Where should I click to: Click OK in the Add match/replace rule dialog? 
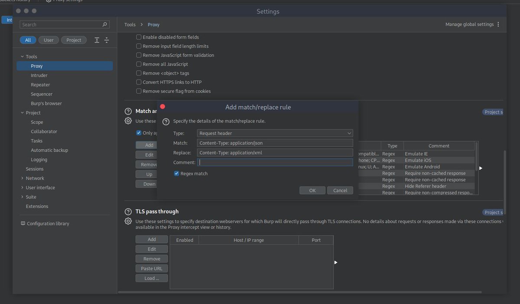coord(312,190)
